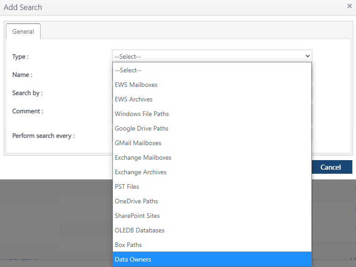Screen dimensions: 356x267
Task: Choose Exchange Archives option
Action: pyautogui.click(x=141, y=172)
